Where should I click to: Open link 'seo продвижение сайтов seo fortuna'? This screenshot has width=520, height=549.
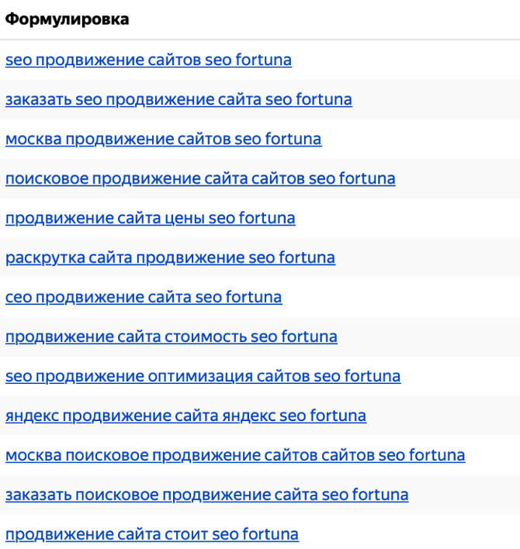tap(148, 60)
